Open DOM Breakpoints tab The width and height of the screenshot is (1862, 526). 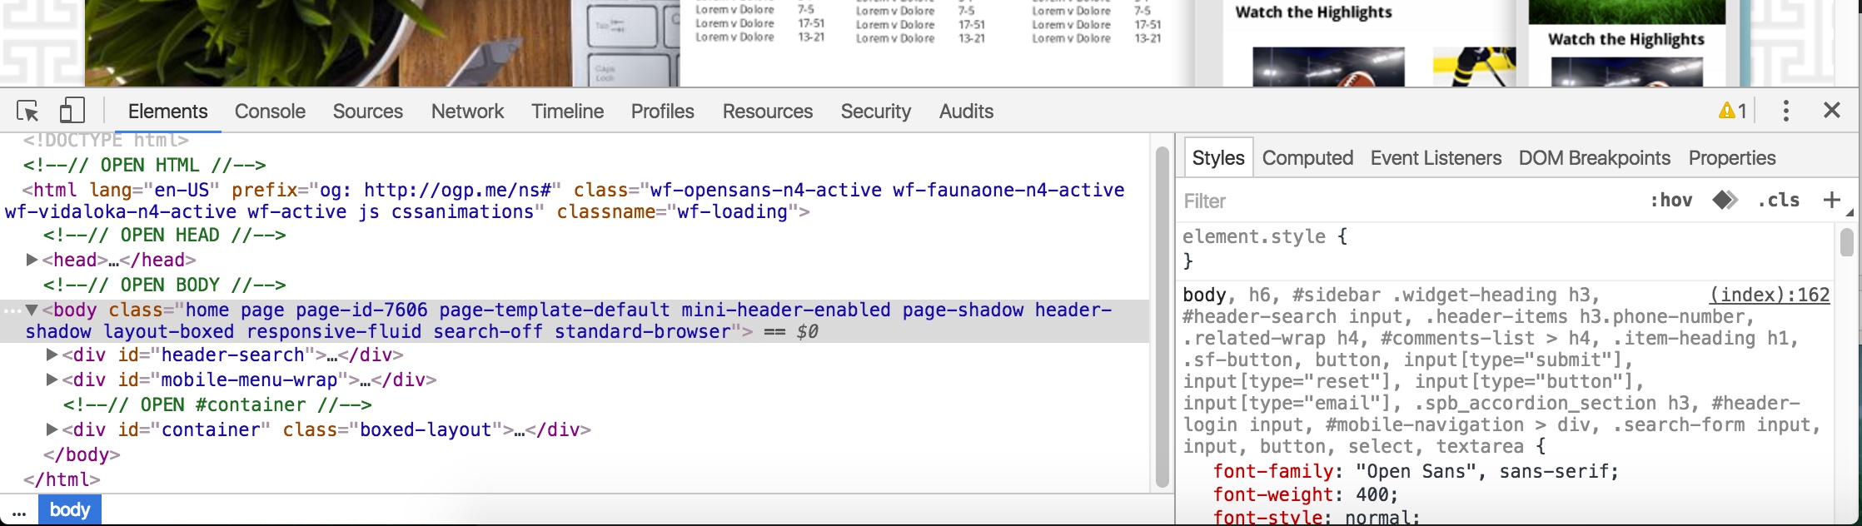pyautogui.click(x=1595, y=157)
